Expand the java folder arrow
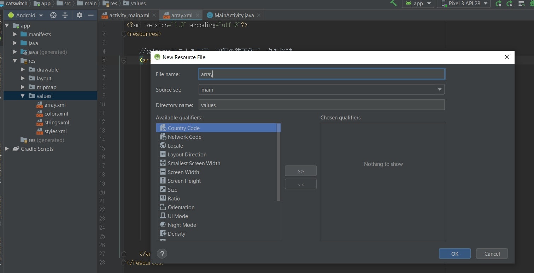Screen dimensions: 534x273 click(15, 43)
